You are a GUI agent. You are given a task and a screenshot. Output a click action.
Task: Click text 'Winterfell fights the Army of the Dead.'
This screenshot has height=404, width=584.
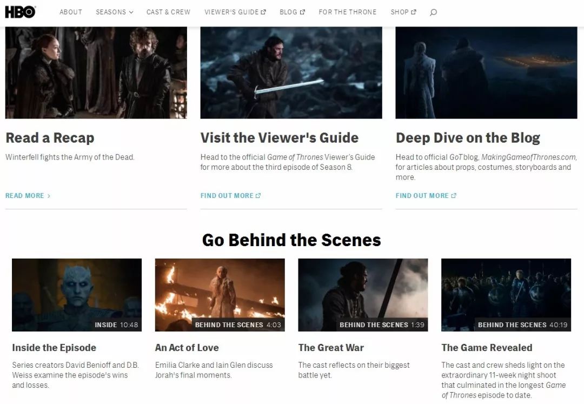point(70,157)
